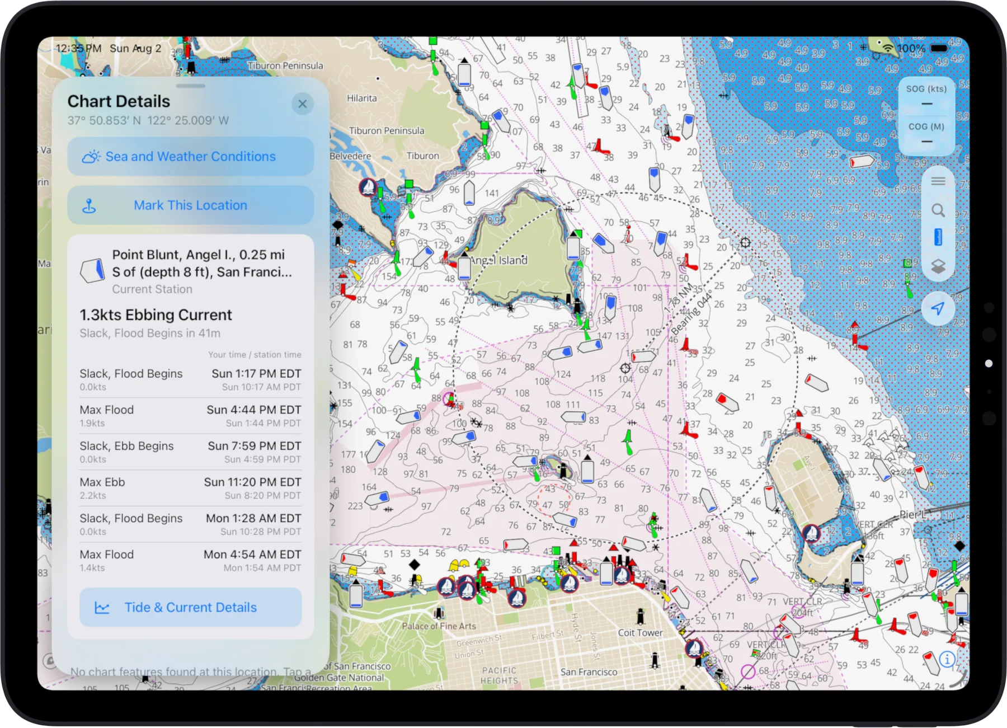This screenshot has width=1007, height=728.
Task: Click the anchor icon in Mark This Location
Action: pos(90,206)
